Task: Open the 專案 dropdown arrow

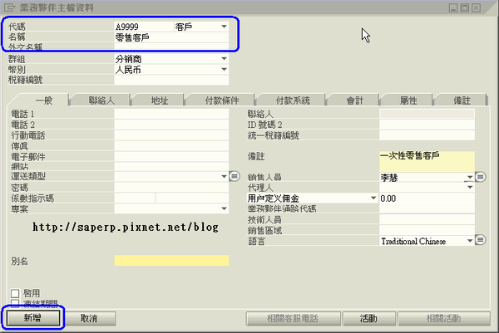Action: click(224, 208)
